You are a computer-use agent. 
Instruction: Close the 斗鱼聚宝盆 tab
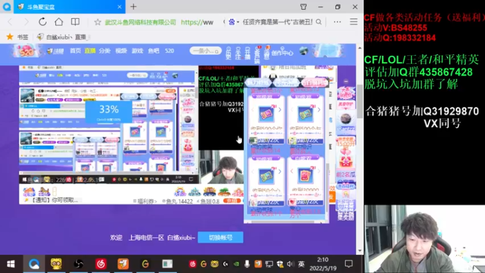coord(119,7)
